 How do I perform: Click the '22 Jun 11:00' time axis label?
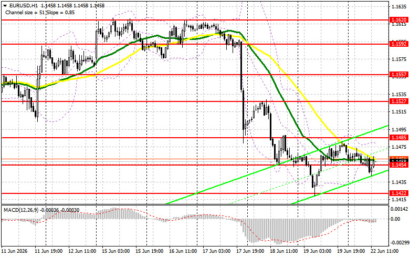click(x=385, y=251)
